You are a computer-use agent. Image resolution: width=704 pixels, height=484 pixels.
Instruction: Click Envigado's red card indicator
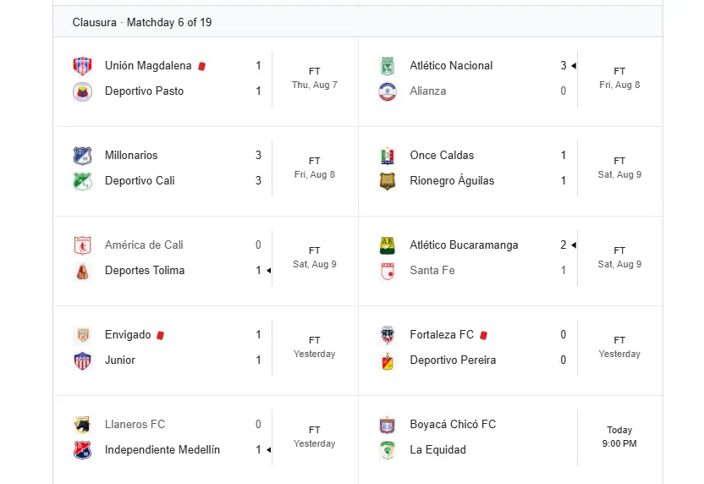[160, 335]
